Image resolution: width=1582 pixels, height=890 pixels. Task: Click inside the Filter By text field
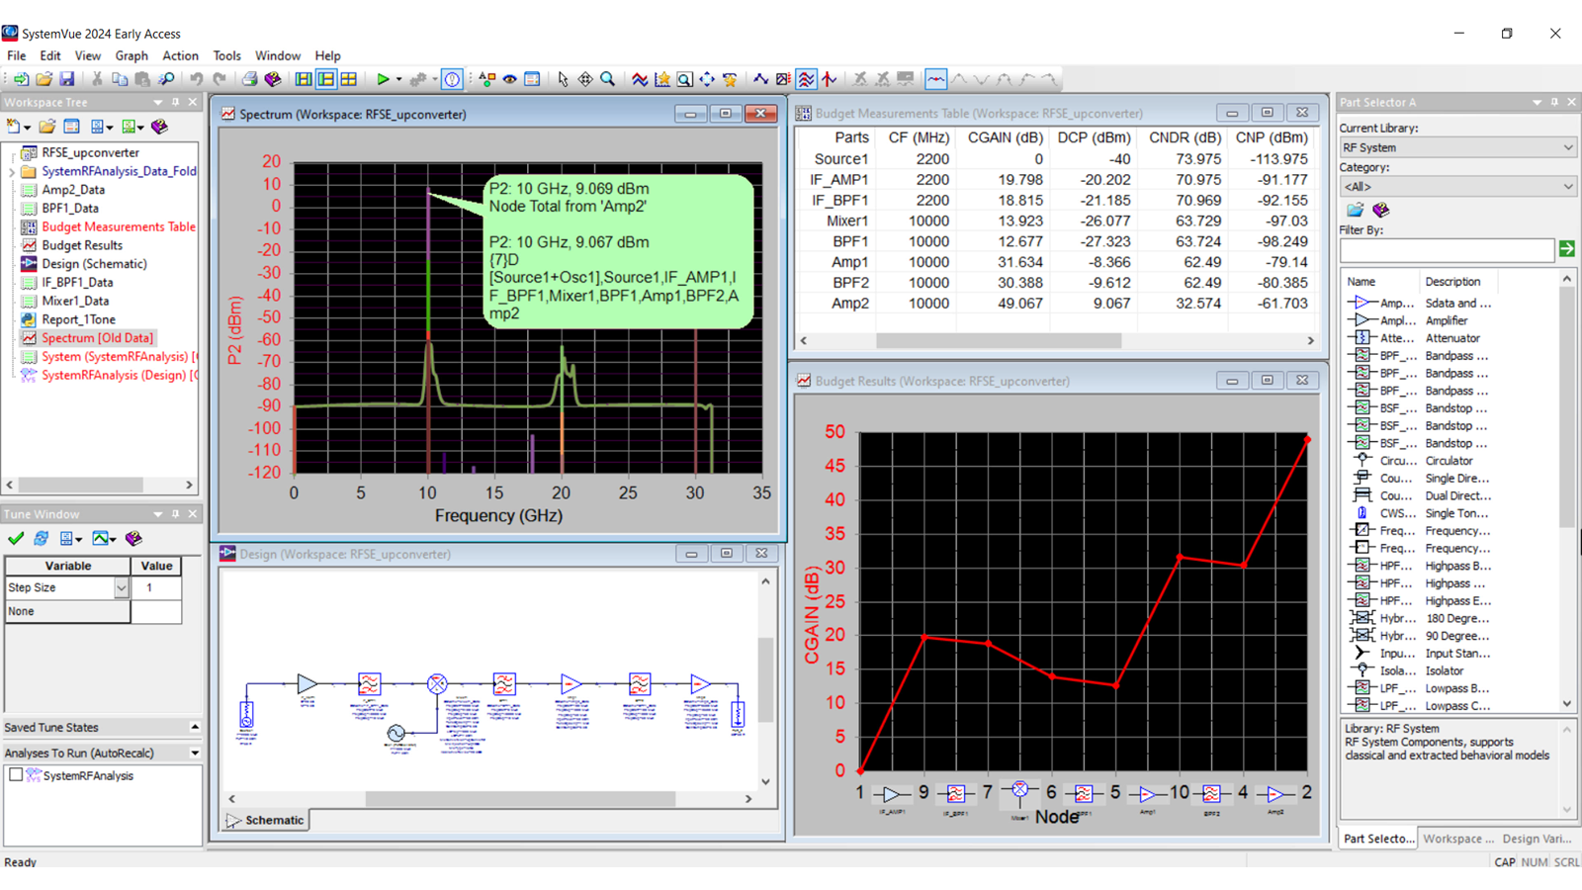[1446, 249]
